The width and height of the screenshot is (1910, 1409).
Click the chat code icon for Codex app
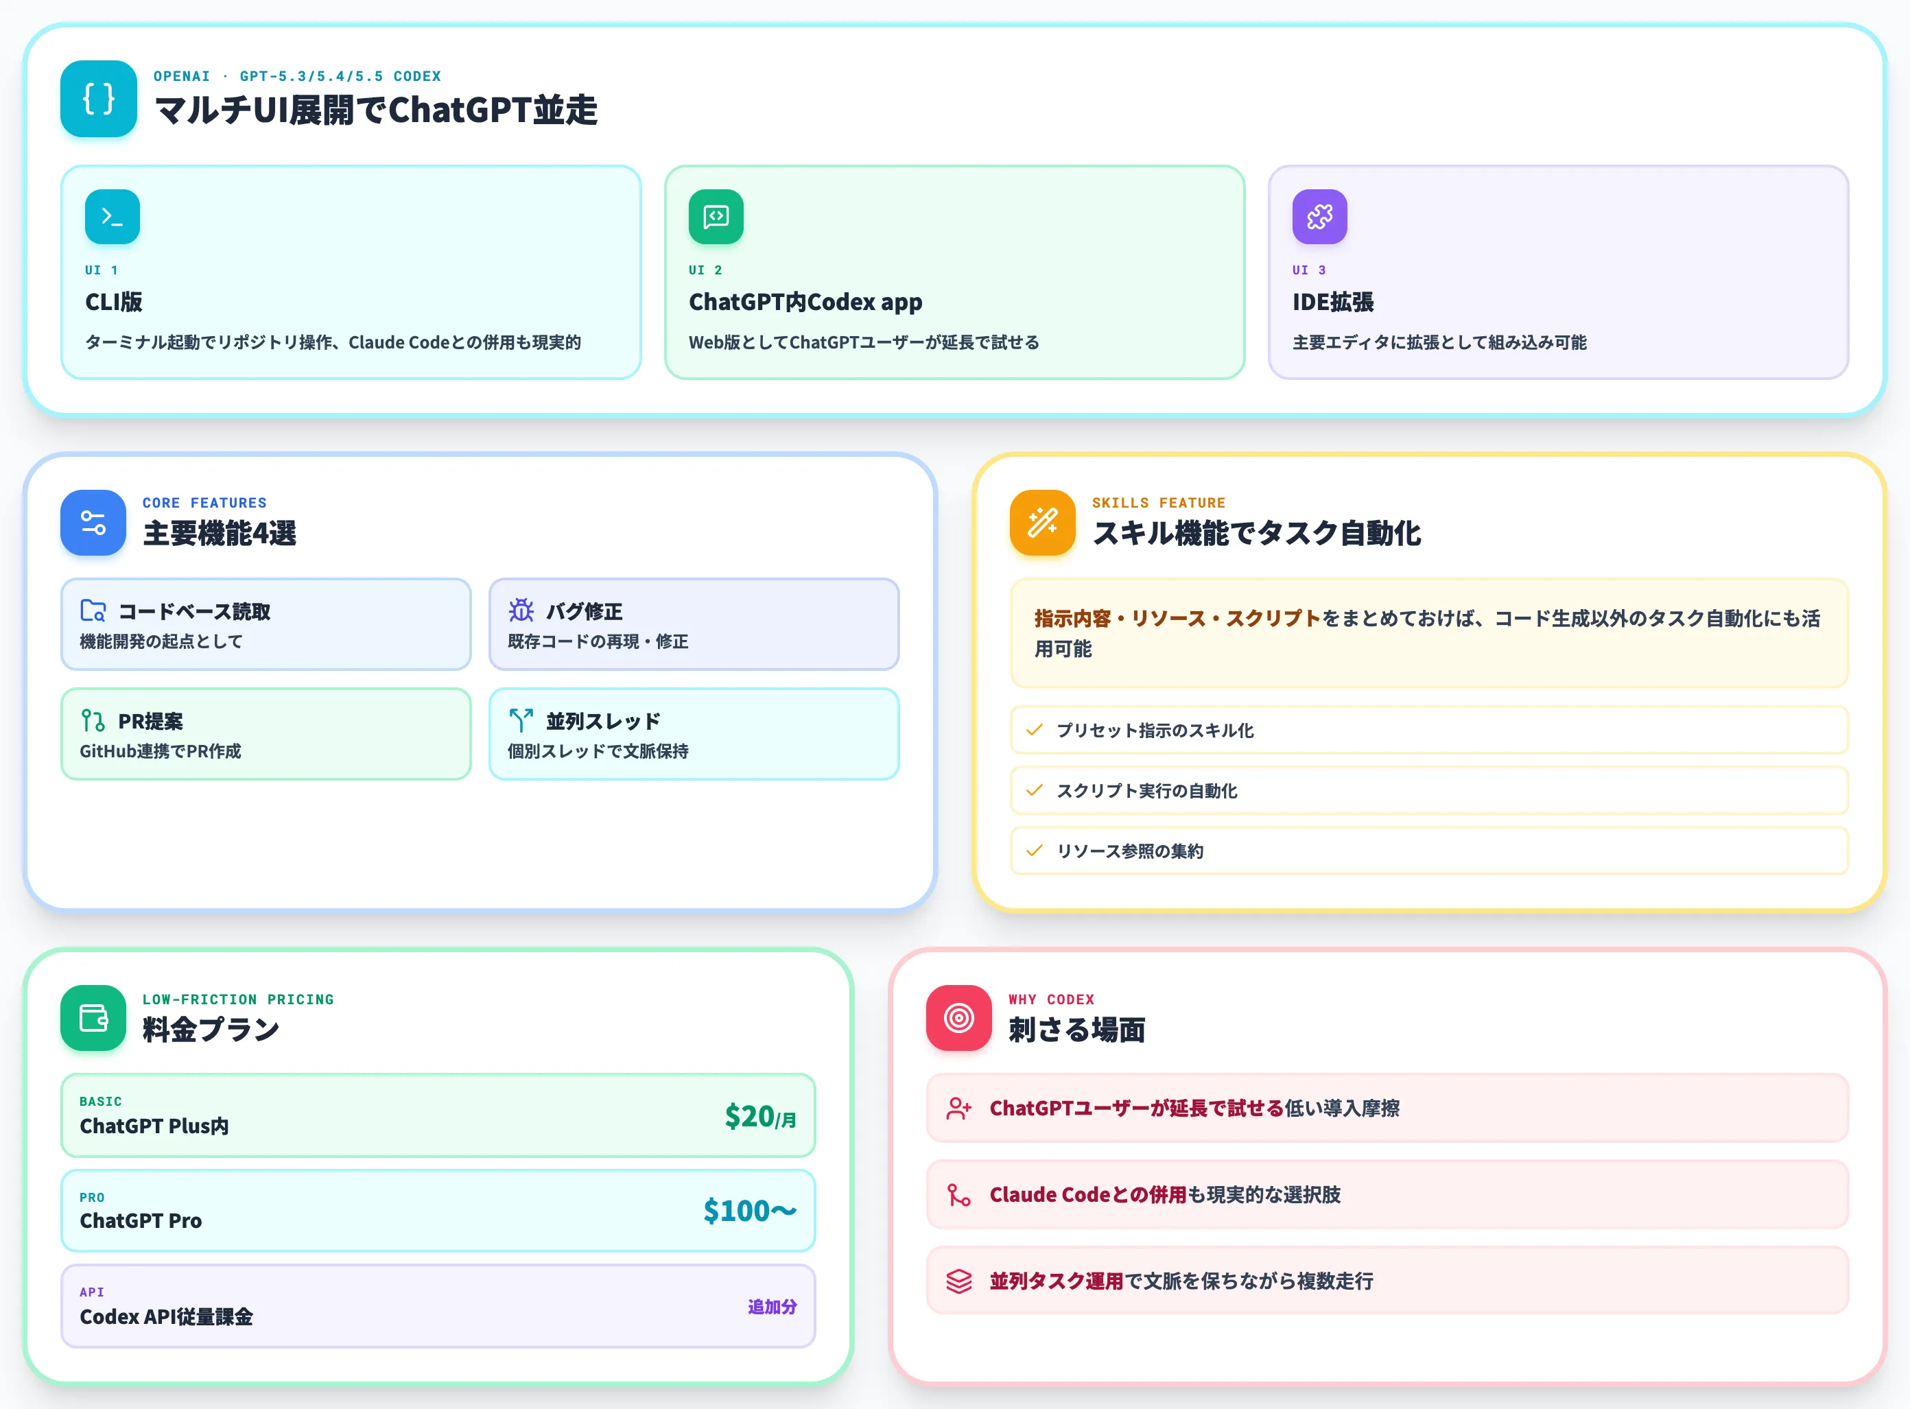pyautogui.click(x=716, y=217)
